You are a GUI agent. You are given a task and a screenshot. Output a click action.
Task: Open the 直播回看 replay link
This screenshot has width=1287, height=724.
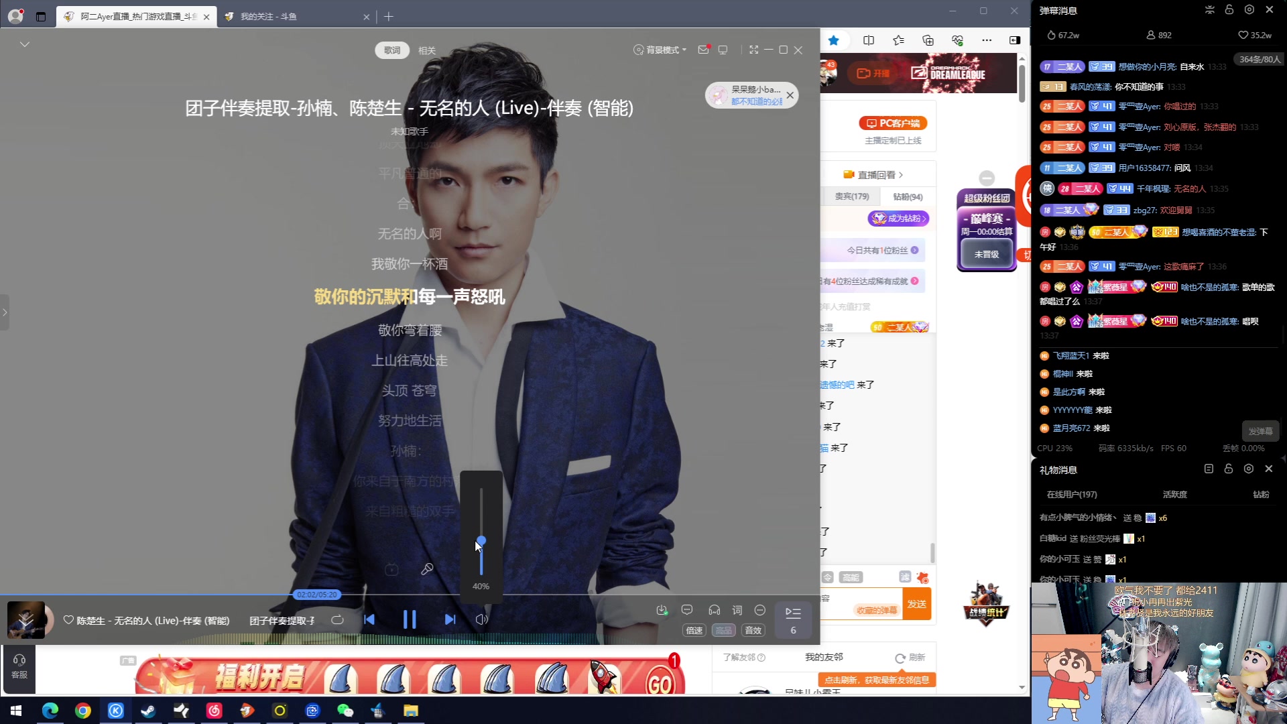click(x=873, y=175)
